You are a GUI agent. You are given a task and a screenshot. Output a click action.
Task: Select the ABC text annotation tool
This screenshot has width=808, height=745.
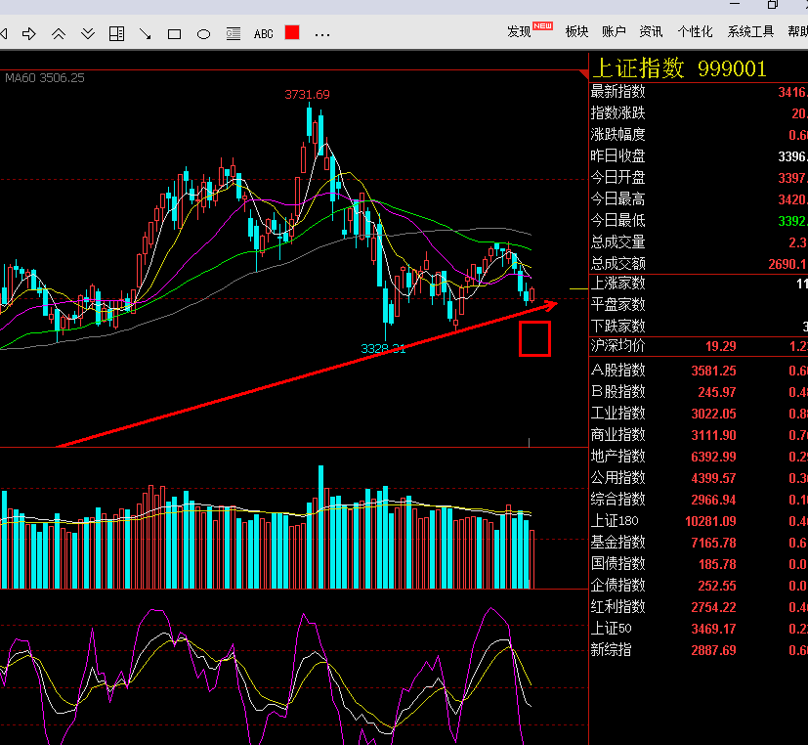[x=264, y=34]
